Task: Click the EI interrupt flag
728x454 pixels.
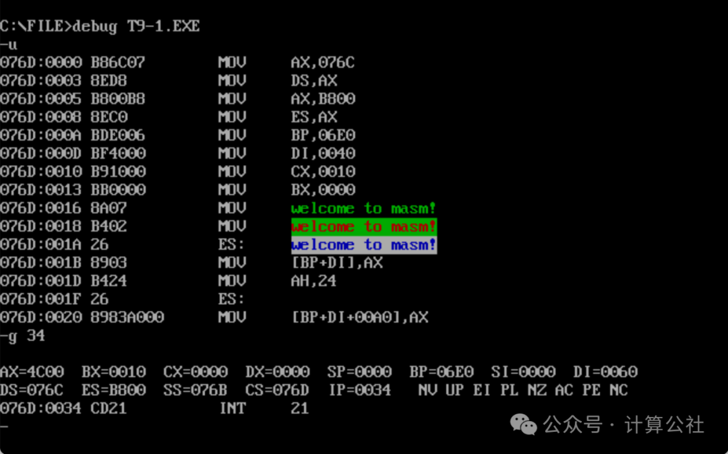Action: click(x=481, y=390)
